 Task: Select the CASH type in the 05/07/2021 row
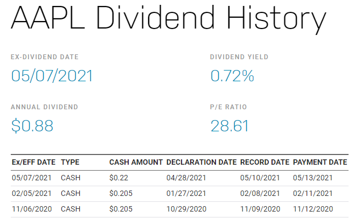[71, 178]
